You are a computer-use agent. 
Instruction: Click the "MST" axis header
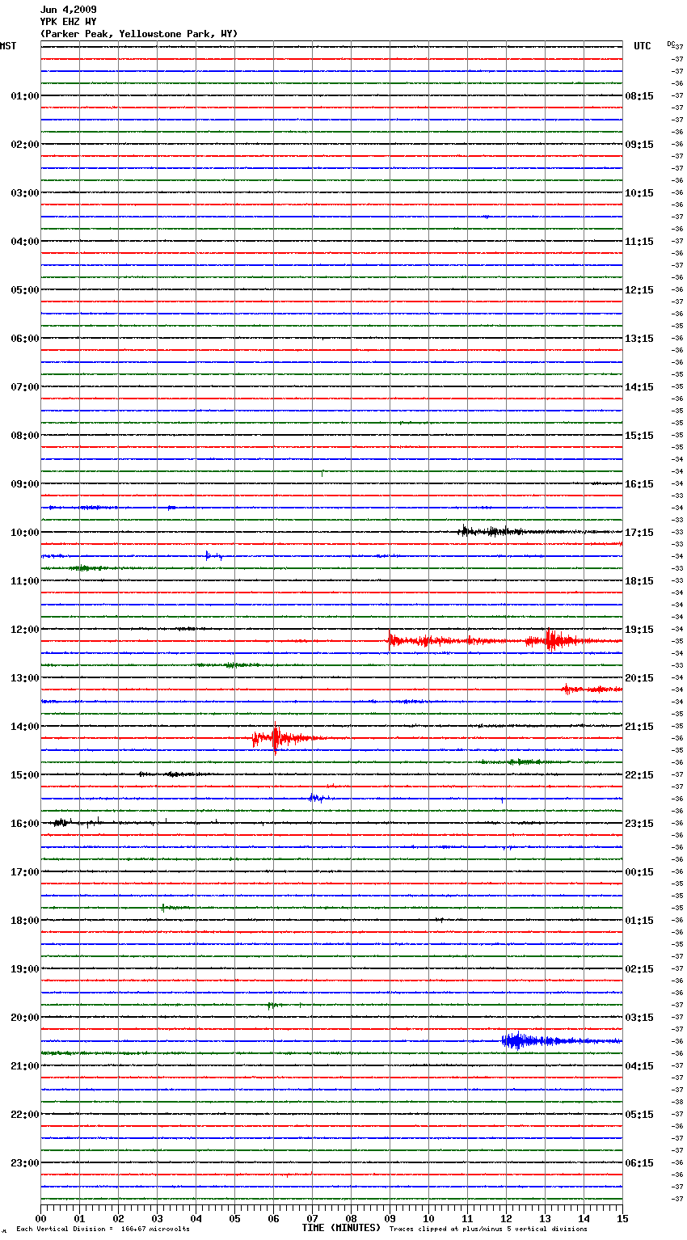click(x=8, y=46)
